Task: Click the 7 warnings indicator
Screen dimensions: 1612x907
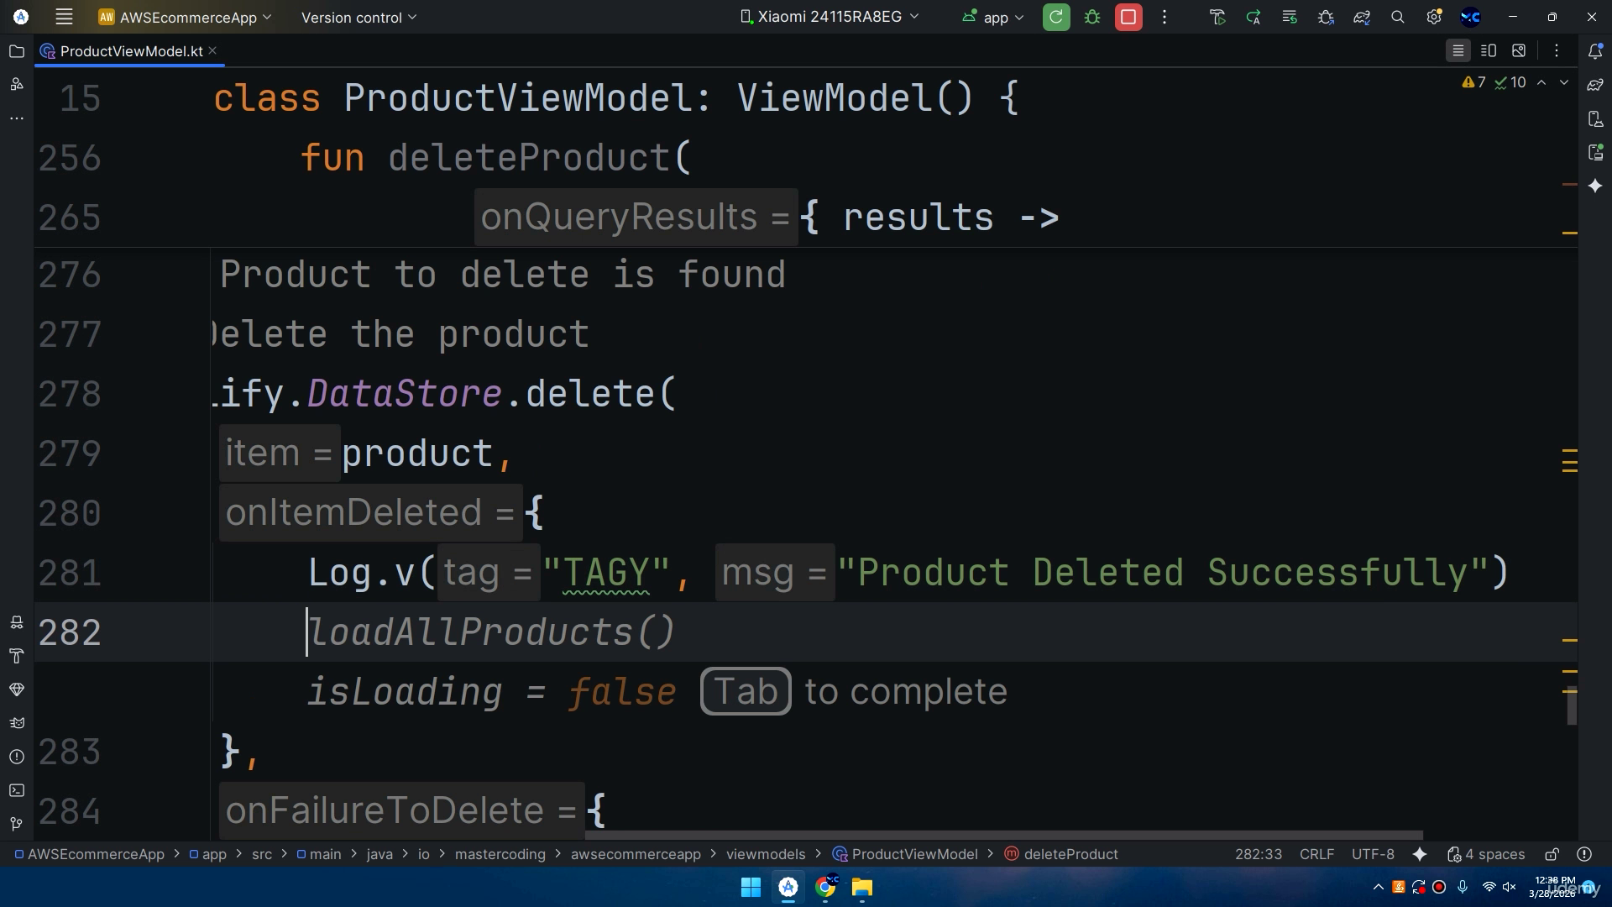Action: 1473,82
